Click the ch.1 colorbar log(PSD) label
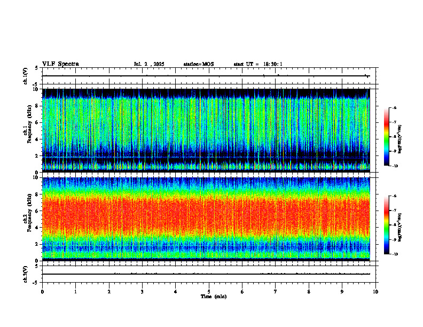The height and width of the screenshot is (327, 423). click(400, 139)
